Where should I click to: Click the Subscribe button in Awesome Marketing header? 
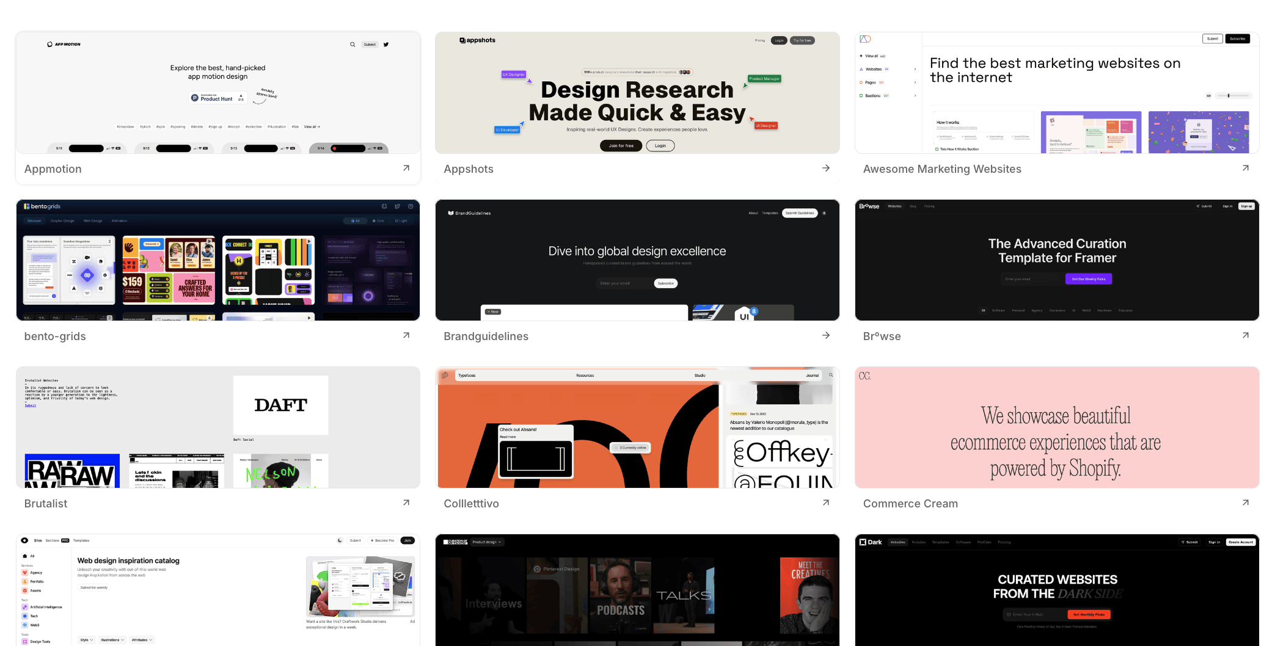click(x=1238, y=39)
